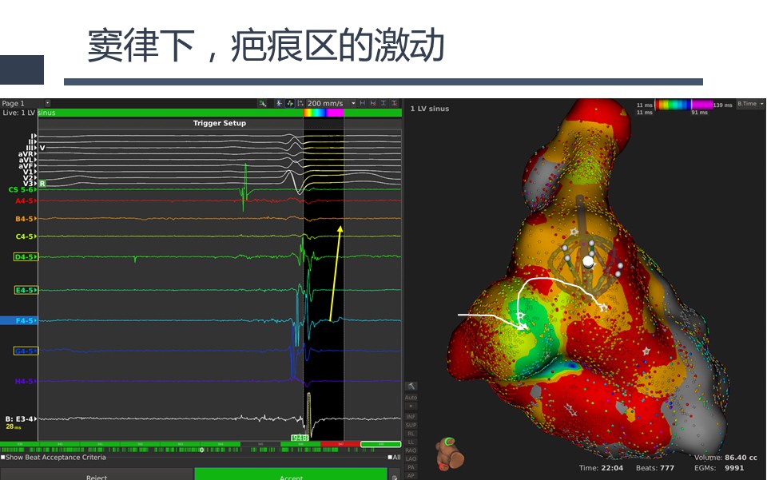This screenshot has height=480, width=767.
Task: Click the Volume: 86.40 cc readout
Action: 725,458
